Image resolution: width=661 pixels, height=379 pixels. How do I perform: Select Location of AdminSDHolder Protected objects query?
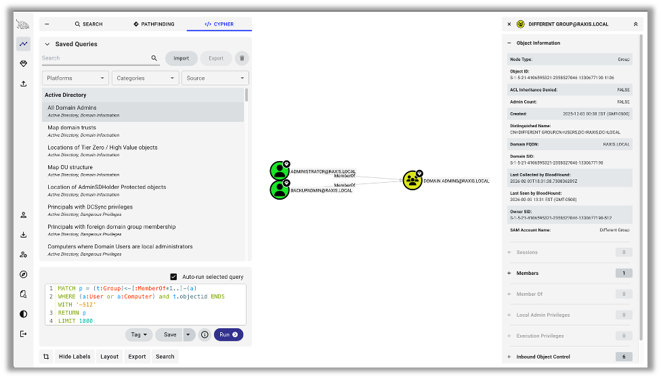(143, 191)
